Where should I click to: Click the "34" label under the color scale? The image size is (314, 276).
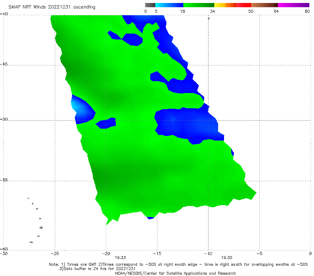213,11
